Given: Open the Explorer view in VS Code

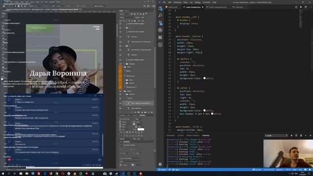Looking at the screenshot, I should point(160,8).
